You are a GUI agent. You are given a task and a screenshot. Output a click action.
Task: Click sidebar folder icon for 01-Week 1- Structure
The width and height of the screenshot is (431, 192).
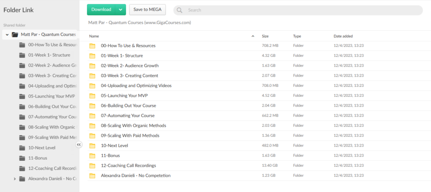[x=22, y=55]
